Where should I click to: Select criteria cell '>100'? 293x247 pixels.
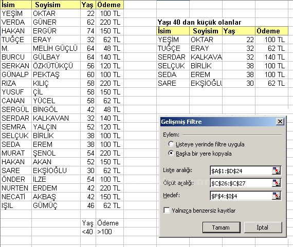[109, 232]
